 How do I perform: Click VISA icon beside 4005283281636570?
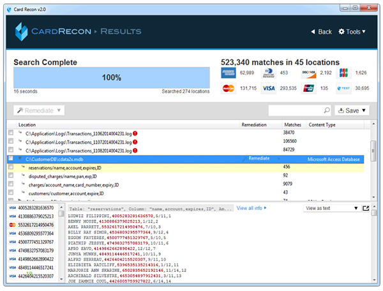[x=12, y=208]
